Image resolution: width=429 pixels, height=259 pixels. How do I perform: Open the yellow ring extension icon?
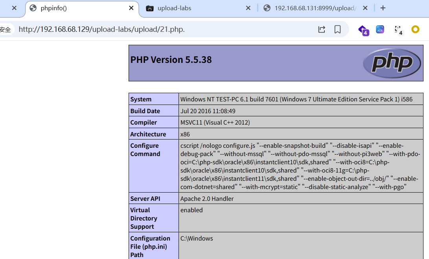pos(415,29)
